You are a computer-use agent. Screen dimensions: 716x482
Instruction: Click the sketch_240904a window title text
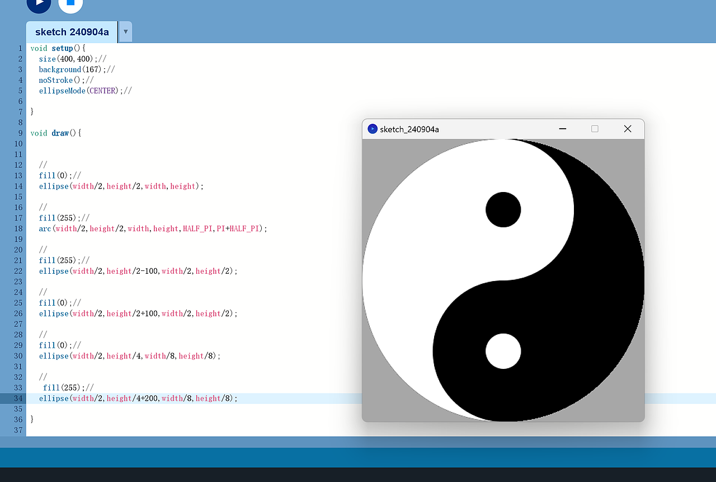pyautogui.click(x=409, y=129)
